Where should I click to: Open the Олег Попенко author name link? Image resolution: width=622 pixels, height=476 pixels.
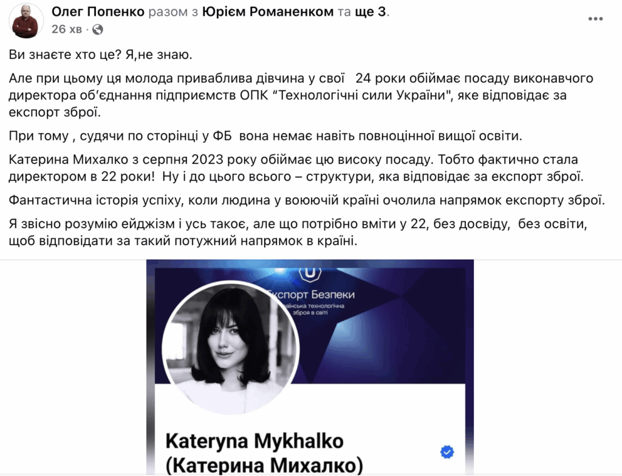98,12
